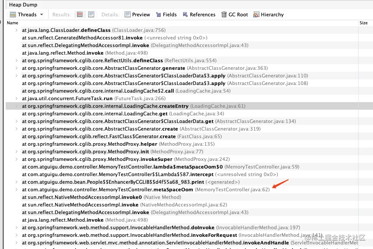Toggle the Hierarchy details button

click(269, 14)
